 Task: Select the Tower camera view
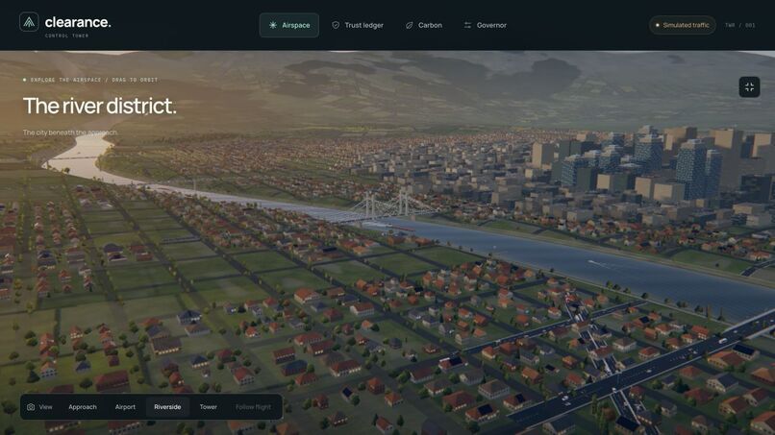coord(208,407)
